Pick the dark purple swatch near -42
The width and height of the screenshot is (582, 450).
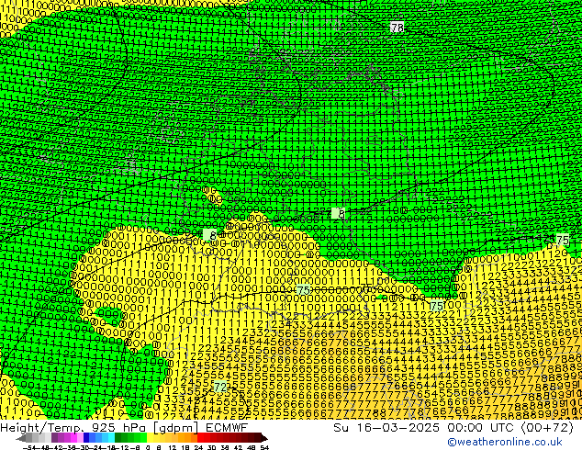coord(54,438)
